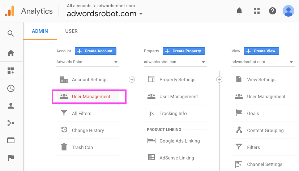Click the search icon in sidebar
299x171 pixels.
[11, 34]
